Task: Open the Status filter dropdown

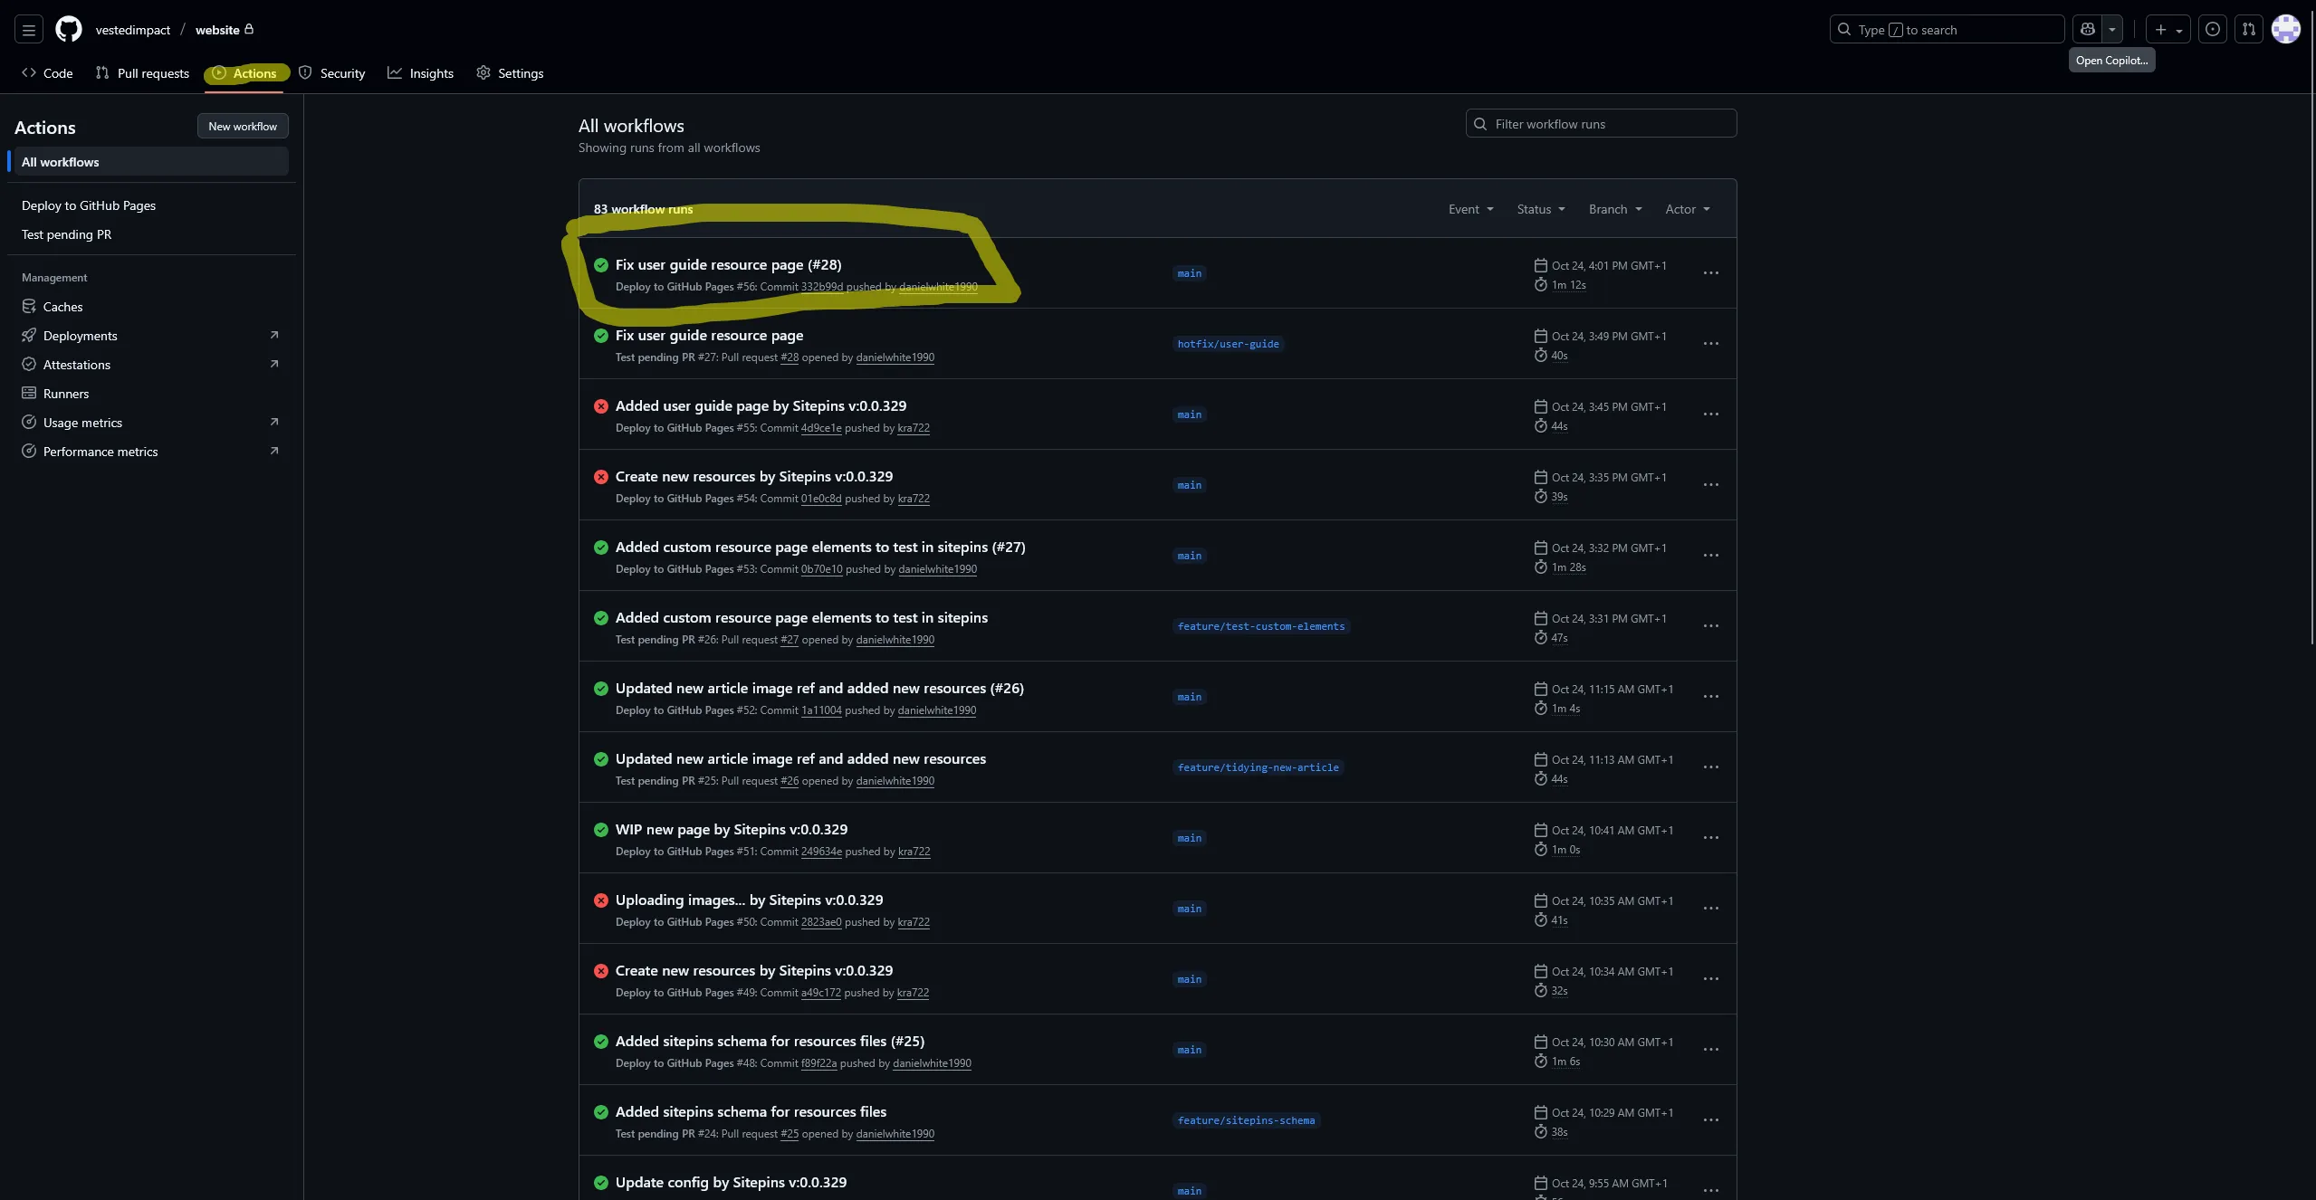Action: coord(1539,209)
